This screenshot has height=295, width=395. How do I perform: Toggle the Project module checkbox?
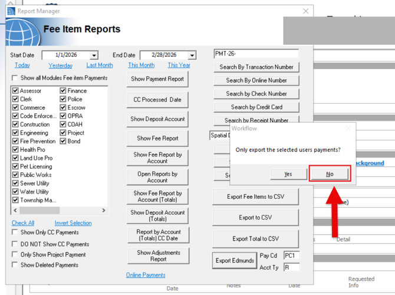point(63,133)
